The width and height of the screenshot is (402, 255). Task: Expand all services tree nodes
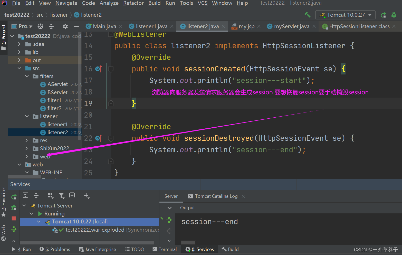point(25,195)
